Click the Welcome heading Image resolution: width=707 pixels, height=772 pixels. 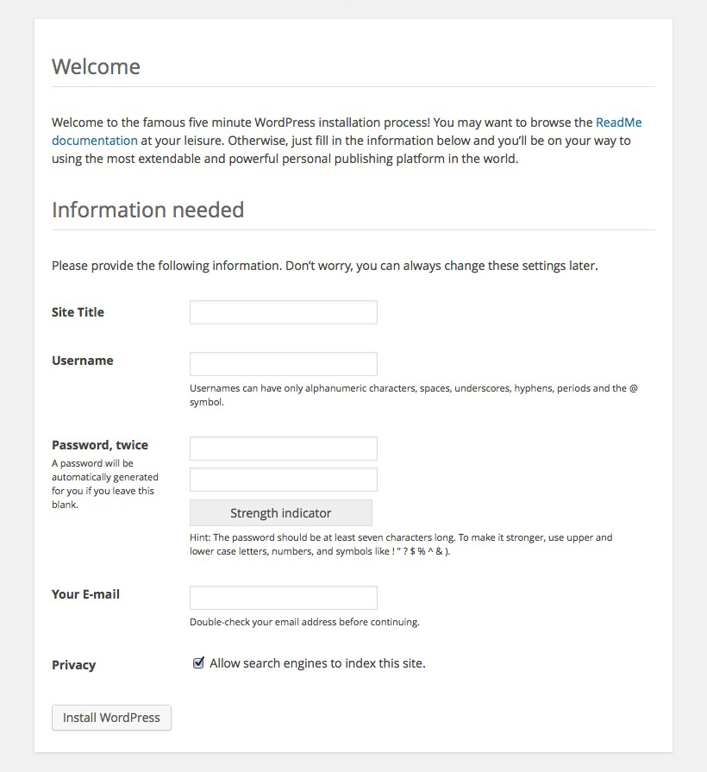point(96,67)
